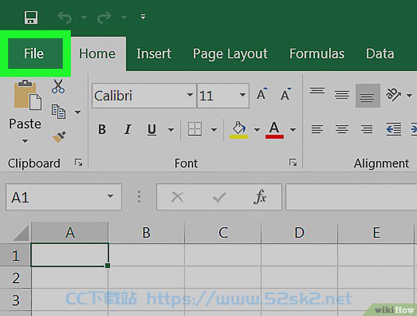Apply red Font Color
417x316 pixels.
[x=274, y=130]
